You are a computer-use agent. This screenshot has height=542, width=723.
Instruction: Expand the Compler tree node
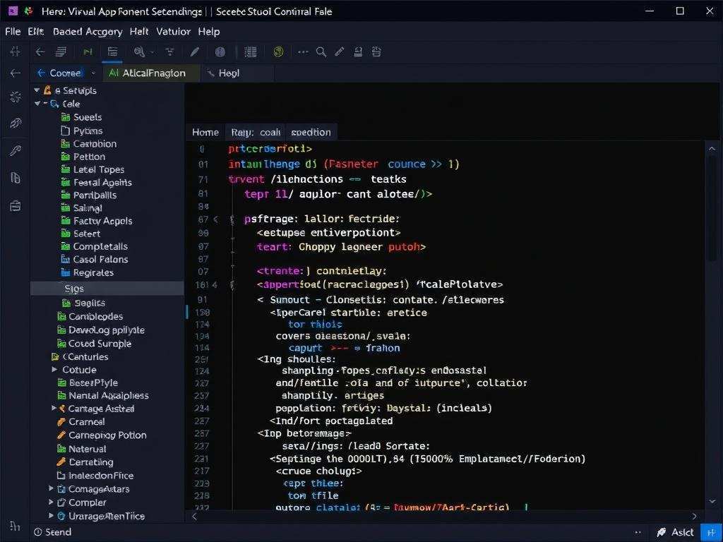point(52,502)
